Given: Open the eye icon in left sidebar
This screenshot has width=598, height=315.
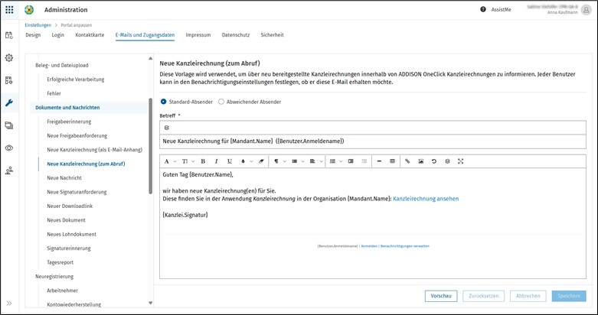Looking at the screenshot, I should tap(8, 148).
